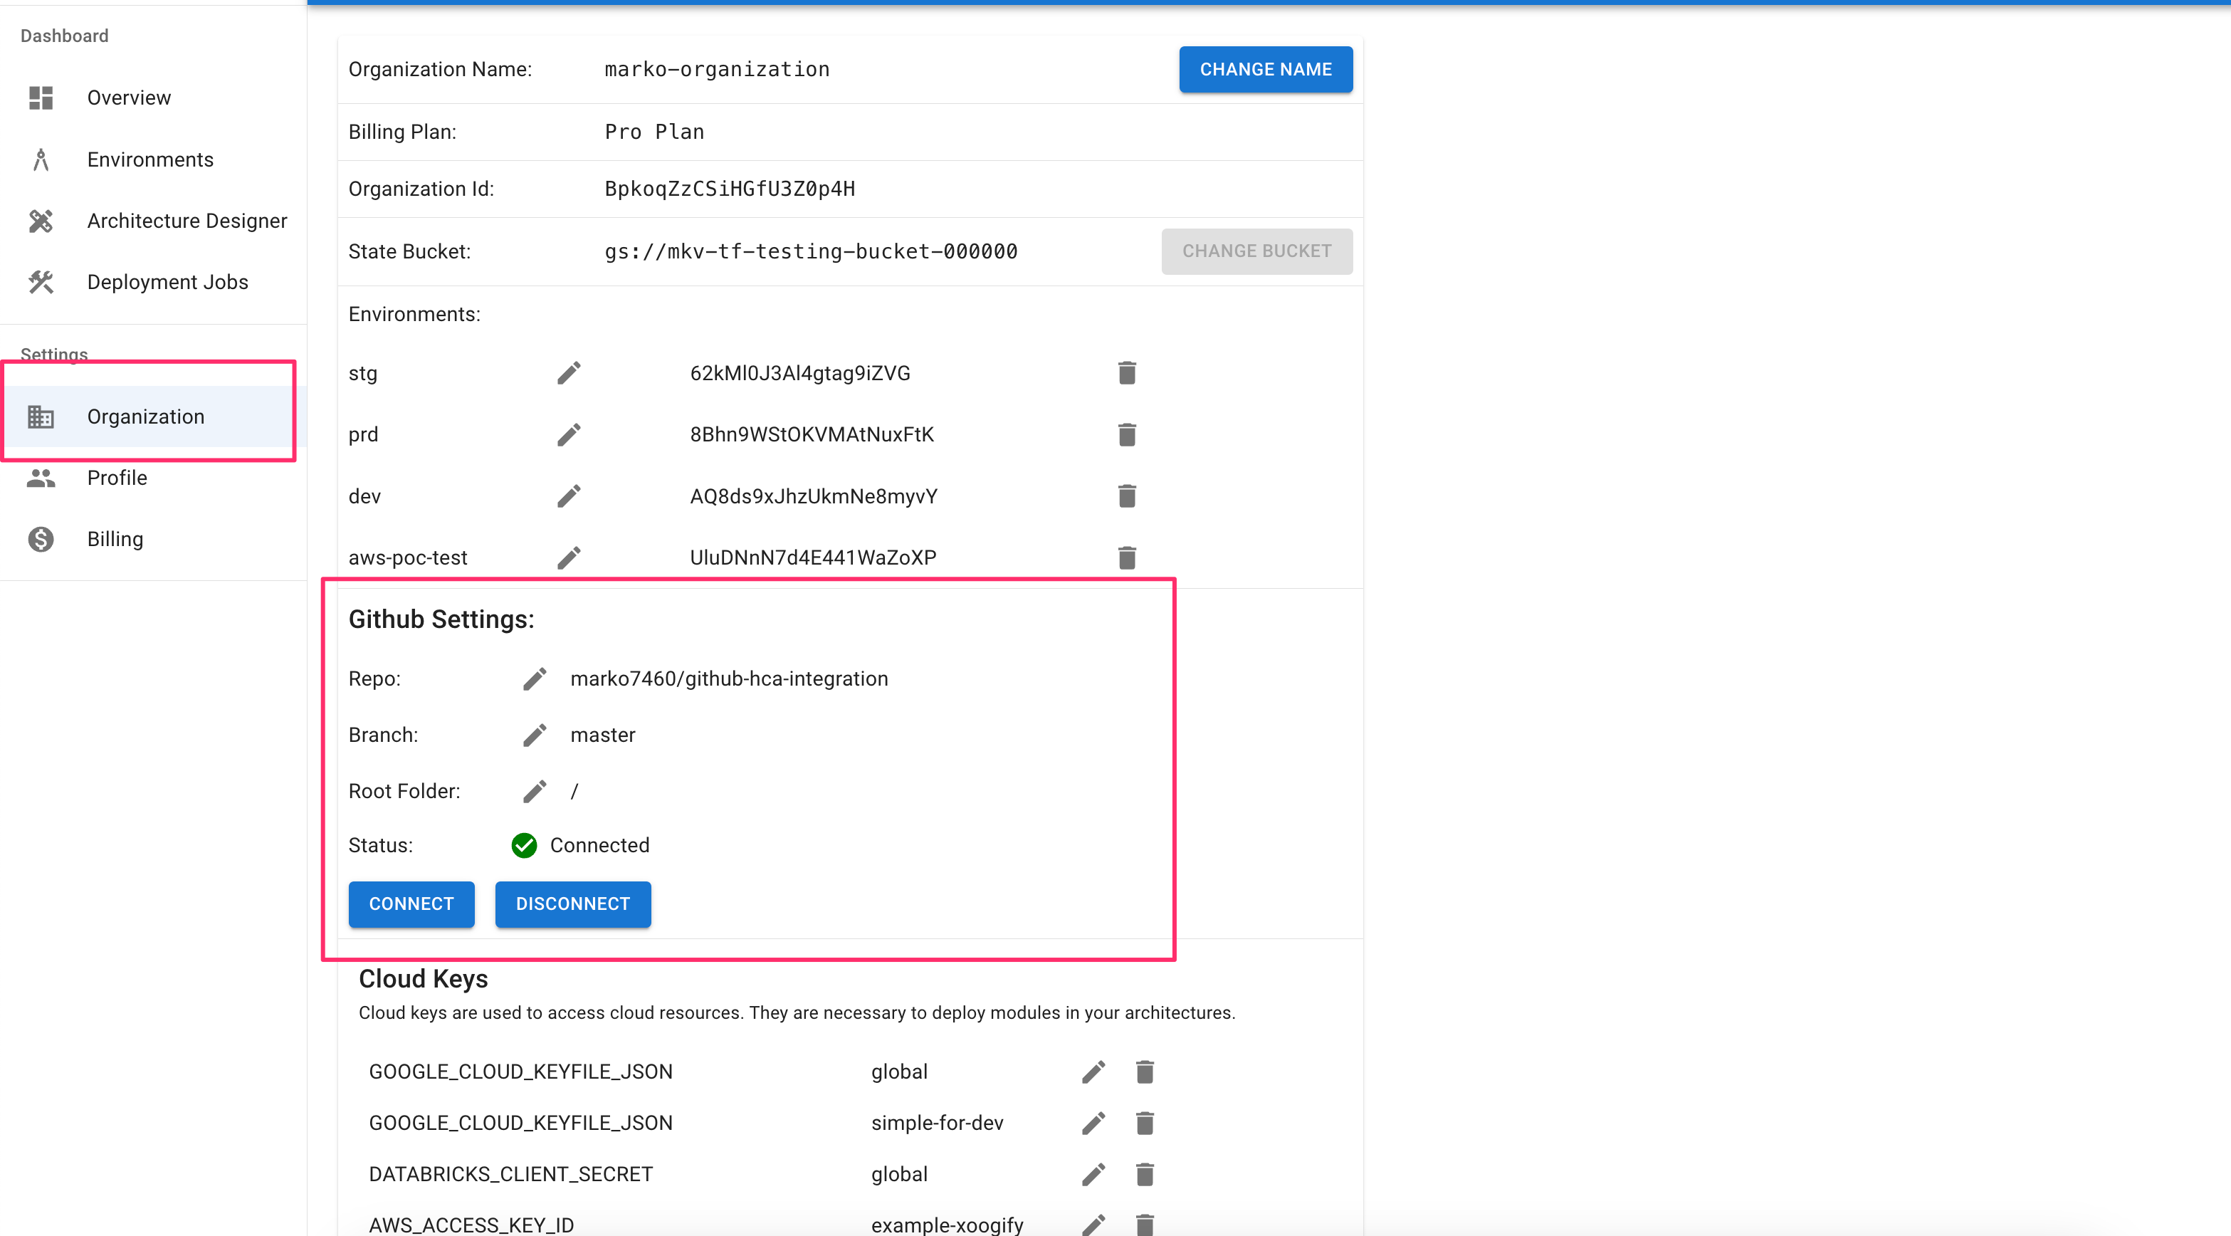Delete the prd environment via trash icon
The height and width of the screenshot is (1236, 2231).
click(1126, 435)
